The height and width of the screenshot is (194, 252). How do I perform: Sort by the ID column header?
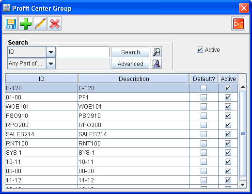click(x=42, y=79)
